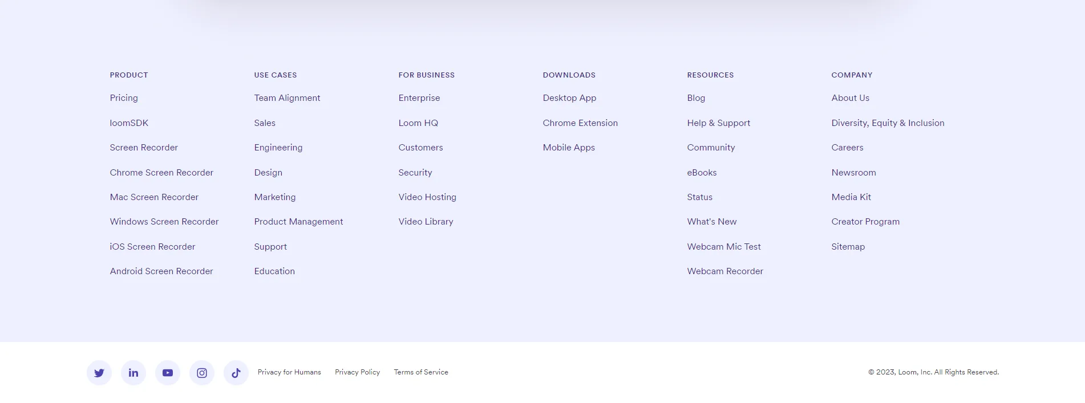Open Diversity, Equity & Inclusion link
The image size is (1085, 403).
888,123
